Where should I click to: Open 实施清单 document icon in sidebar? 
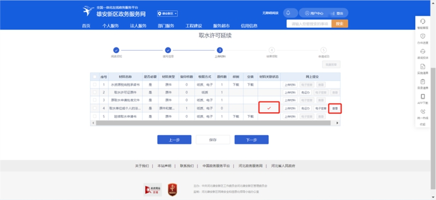point(423,66)
